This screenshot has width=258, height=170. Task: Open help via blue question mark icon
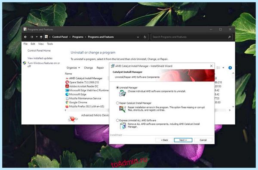230,68
